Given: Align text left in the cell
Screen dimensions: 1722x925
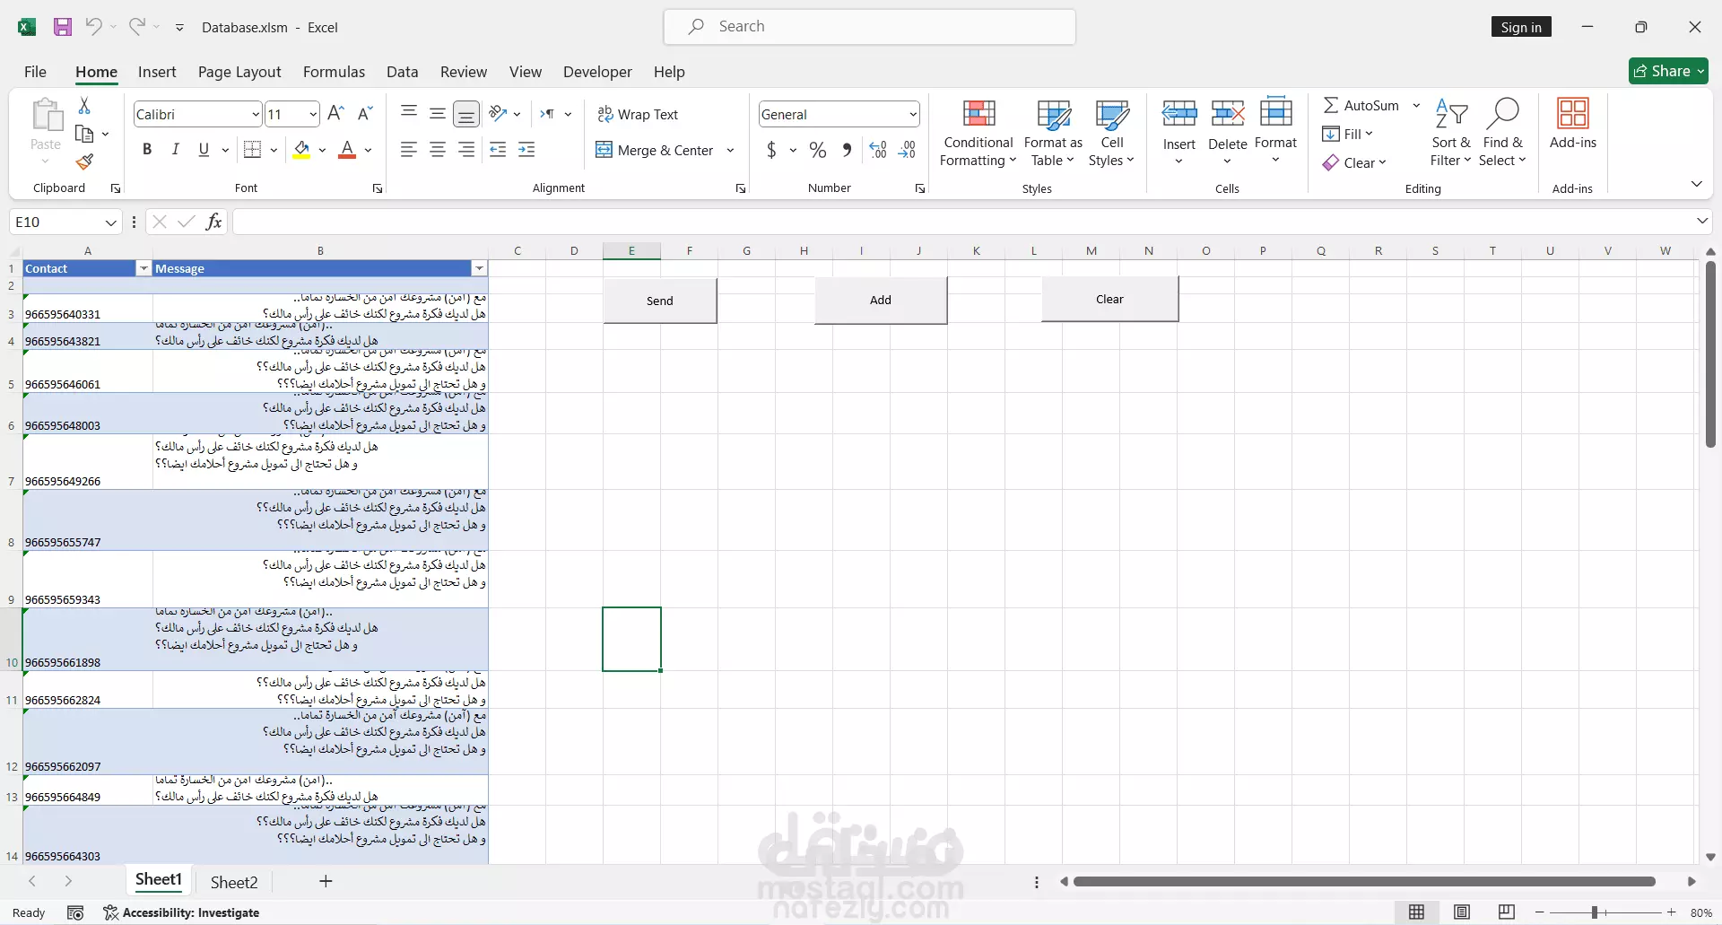Looking at the screenshot, I should (x=409, y=150).
